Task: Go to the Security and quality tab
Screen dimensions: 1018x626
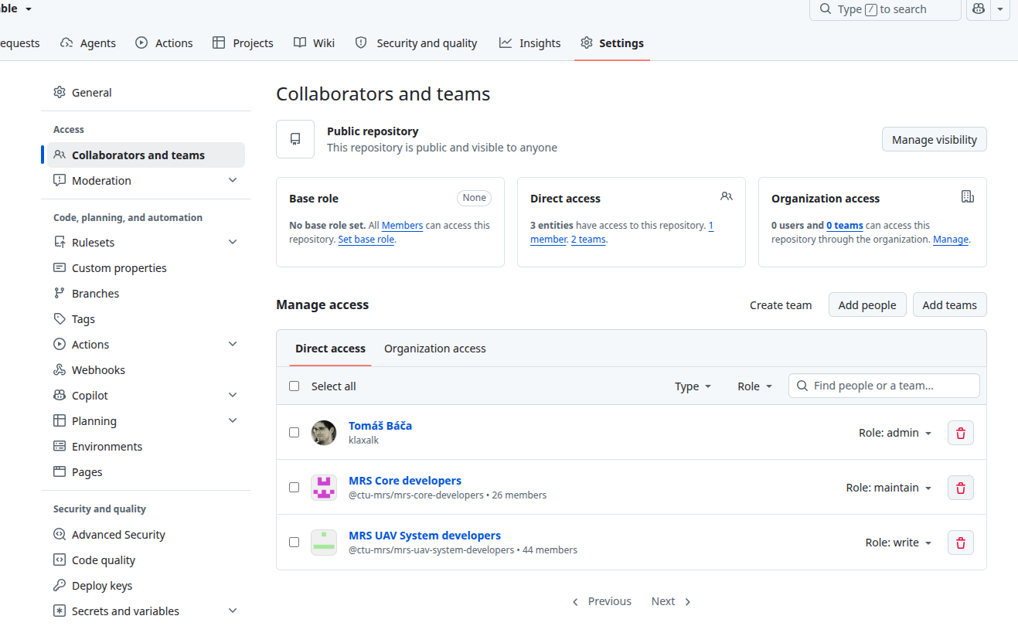Action: click(416, 43)
